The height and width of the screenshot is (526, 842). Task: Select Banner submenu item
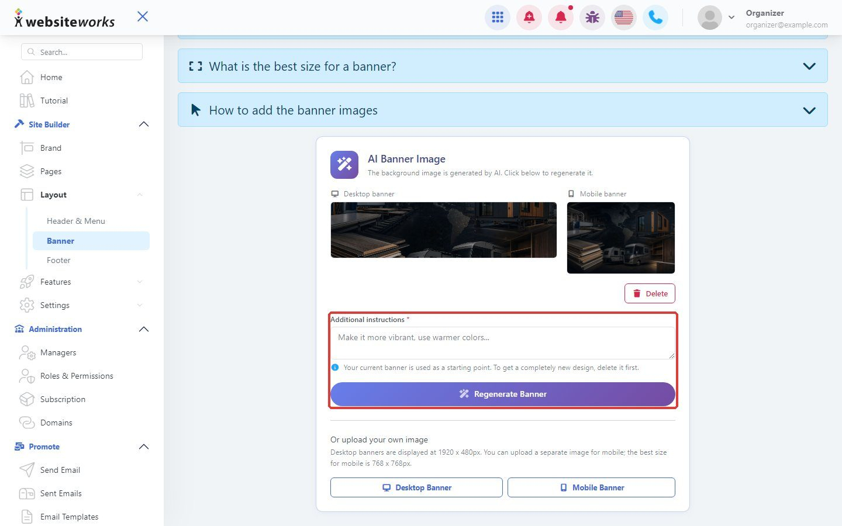[91, 241]
